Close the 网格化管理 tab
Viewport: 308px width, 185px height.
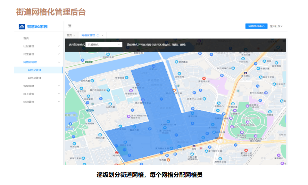pyautogui.click(x=103, y=35)
